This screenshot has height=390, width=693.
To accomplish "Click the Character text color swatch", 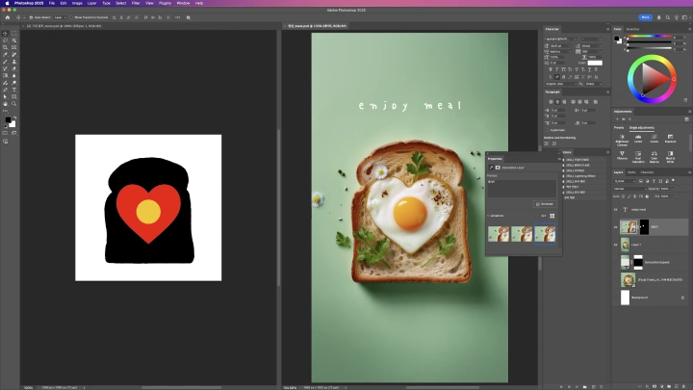I will (x=595, y=63).
